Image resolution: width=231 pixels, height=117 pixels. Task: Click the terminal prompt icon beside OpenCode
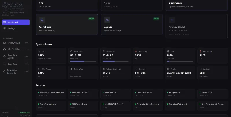pyautogui.click(x=5, y=64)
